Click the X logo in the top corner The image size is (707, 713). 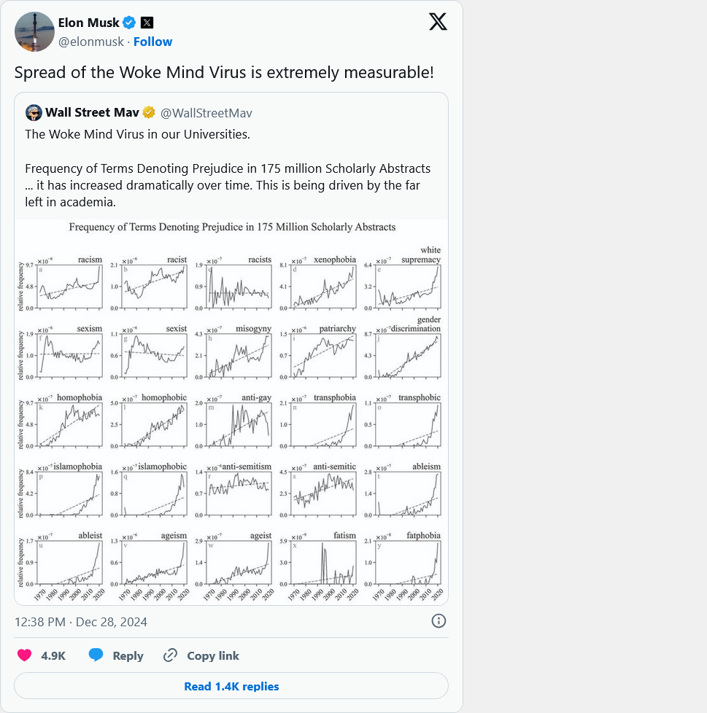point(438,22)
